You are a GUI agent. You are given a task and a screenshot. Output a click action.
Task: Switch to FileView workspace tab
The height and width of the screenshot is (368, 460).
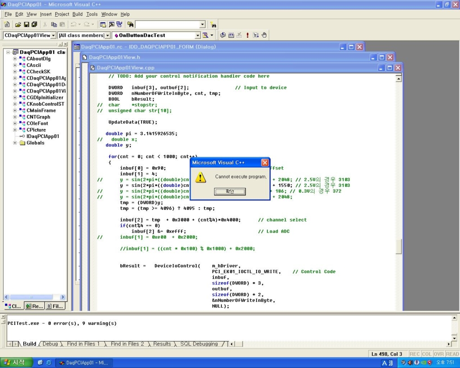click(x=55, y=306)
